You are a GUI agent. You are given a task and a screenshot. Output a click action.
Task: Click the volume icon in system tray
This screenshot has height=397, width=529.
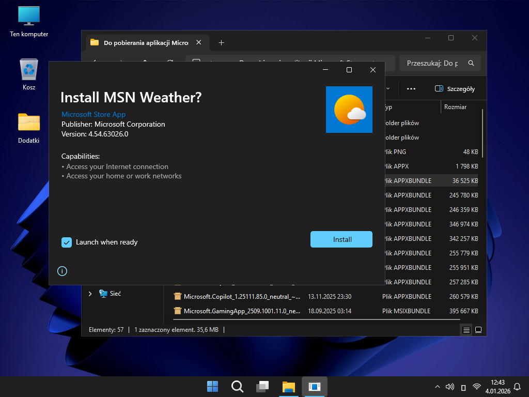pyautogui.click(x=449, y=387)
